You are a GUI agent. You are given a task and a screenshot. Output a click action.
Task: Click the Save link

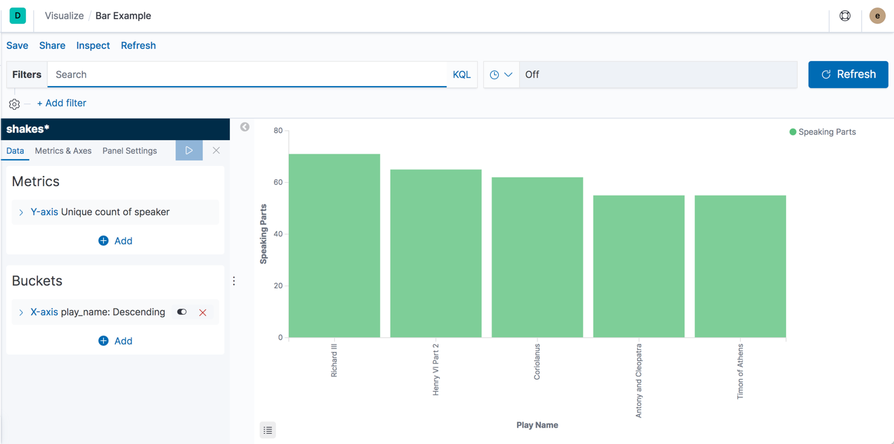point(17,45)
